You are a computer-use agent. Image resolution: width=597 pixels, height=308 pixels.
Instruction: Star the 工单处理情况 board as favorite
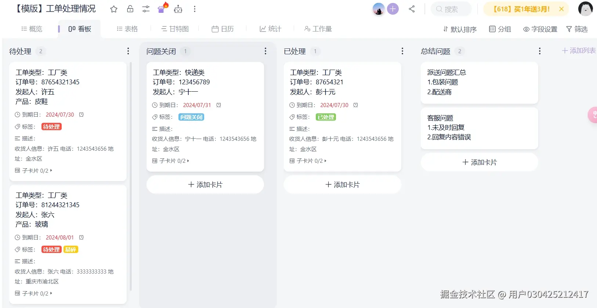click(x=114, y=9)
